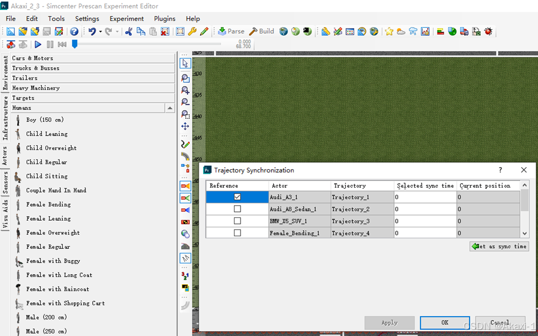This screenshot has height=336, width=538.
Task: Switch to the Infrastructure side tab
Action: click(x=5, y=118)
